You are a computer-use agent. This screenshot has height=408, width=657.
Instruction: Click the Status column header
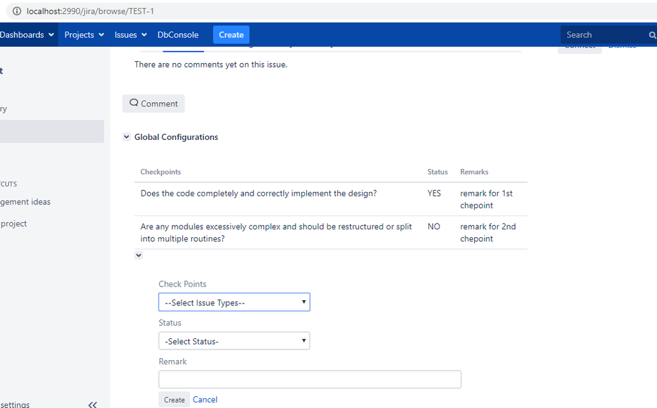point(437,172)
